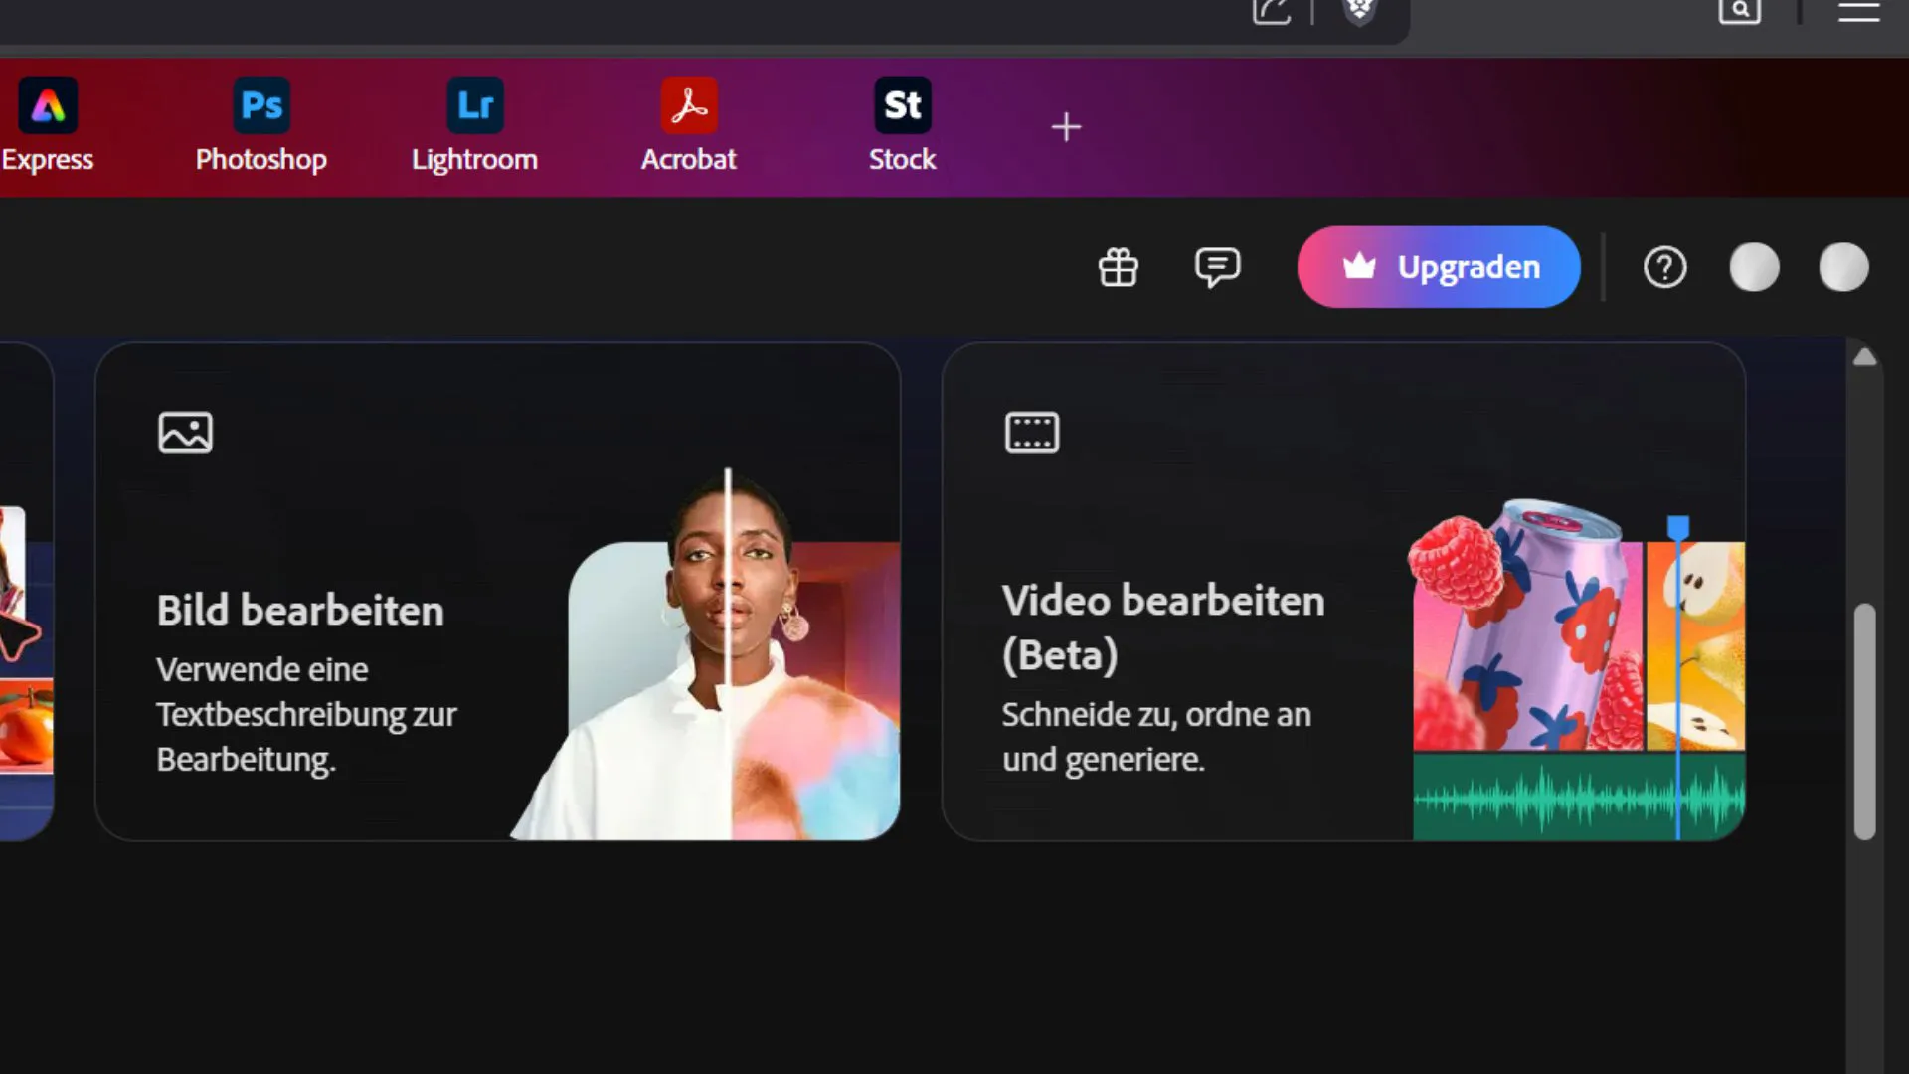Click the Brave shield icon in address bar
Screen dimensions: 1909x1074
tap(1359, 12)
